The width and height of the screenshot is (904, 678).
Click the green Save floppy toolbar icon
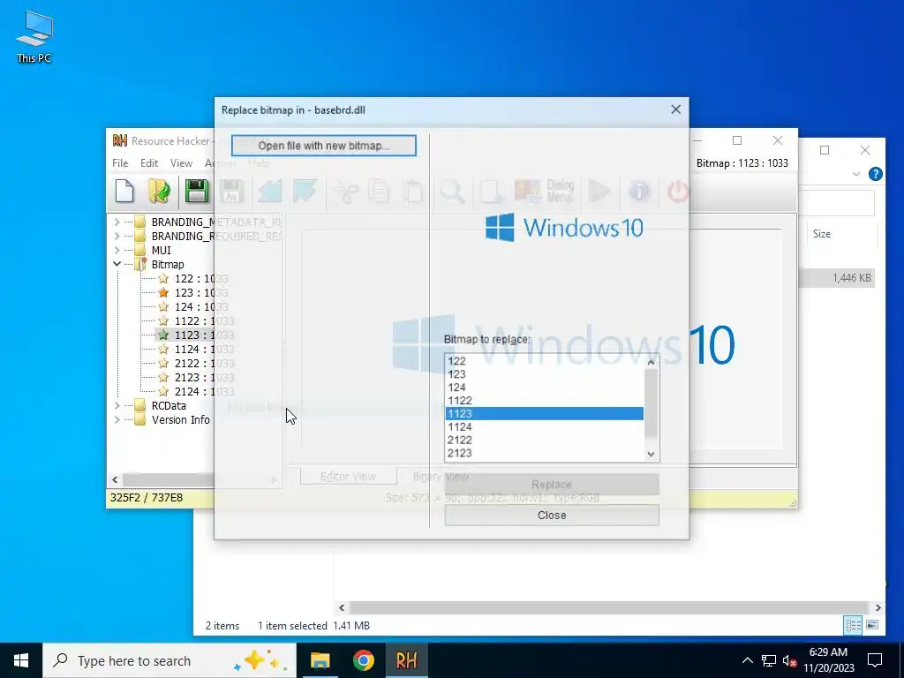197,192
